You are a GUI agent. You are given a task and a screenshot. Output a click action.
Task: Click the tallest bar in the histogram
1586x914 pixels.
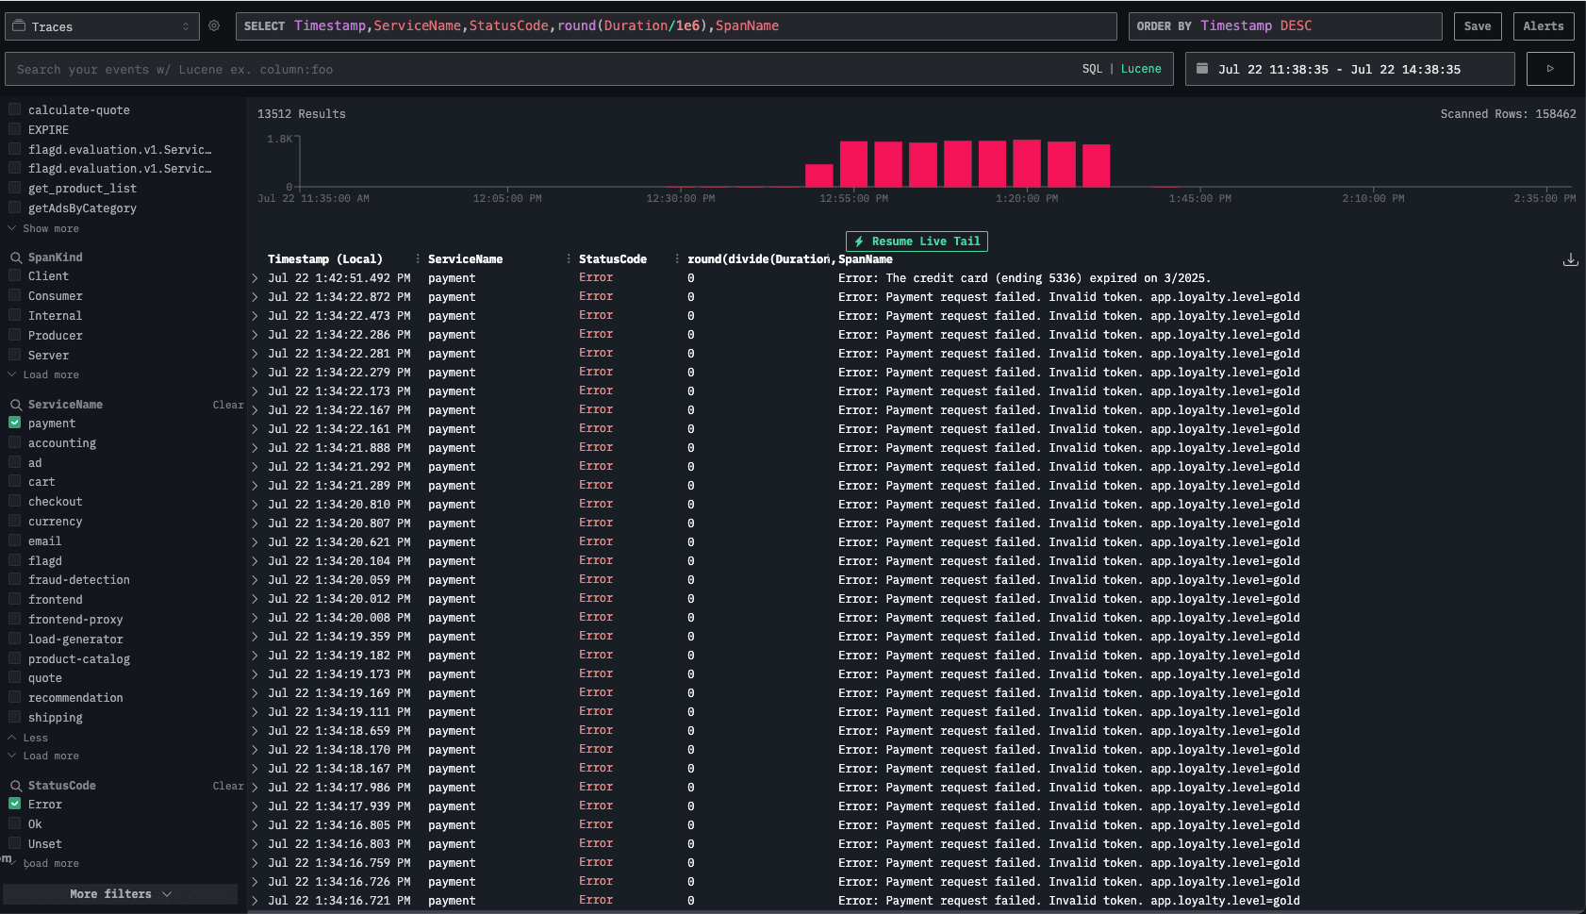coord(1026,163)
